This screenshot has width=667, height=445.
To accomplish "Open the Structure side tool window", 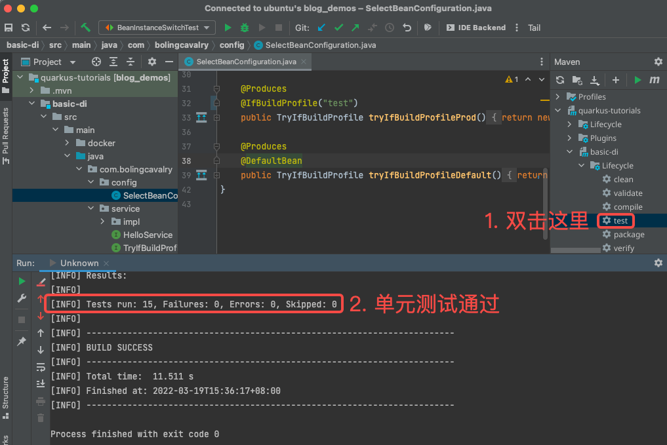I will pos(5,397).
